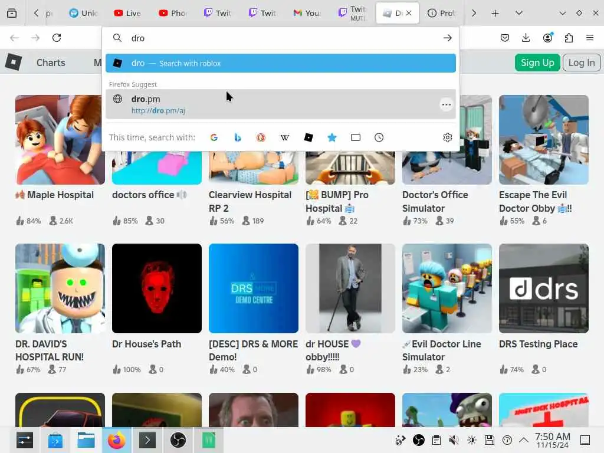The width and height of the screenshot is (604, 453).
Task: Search Bookmarks this time
Action: pyautogui.click(x=332, y=137)
